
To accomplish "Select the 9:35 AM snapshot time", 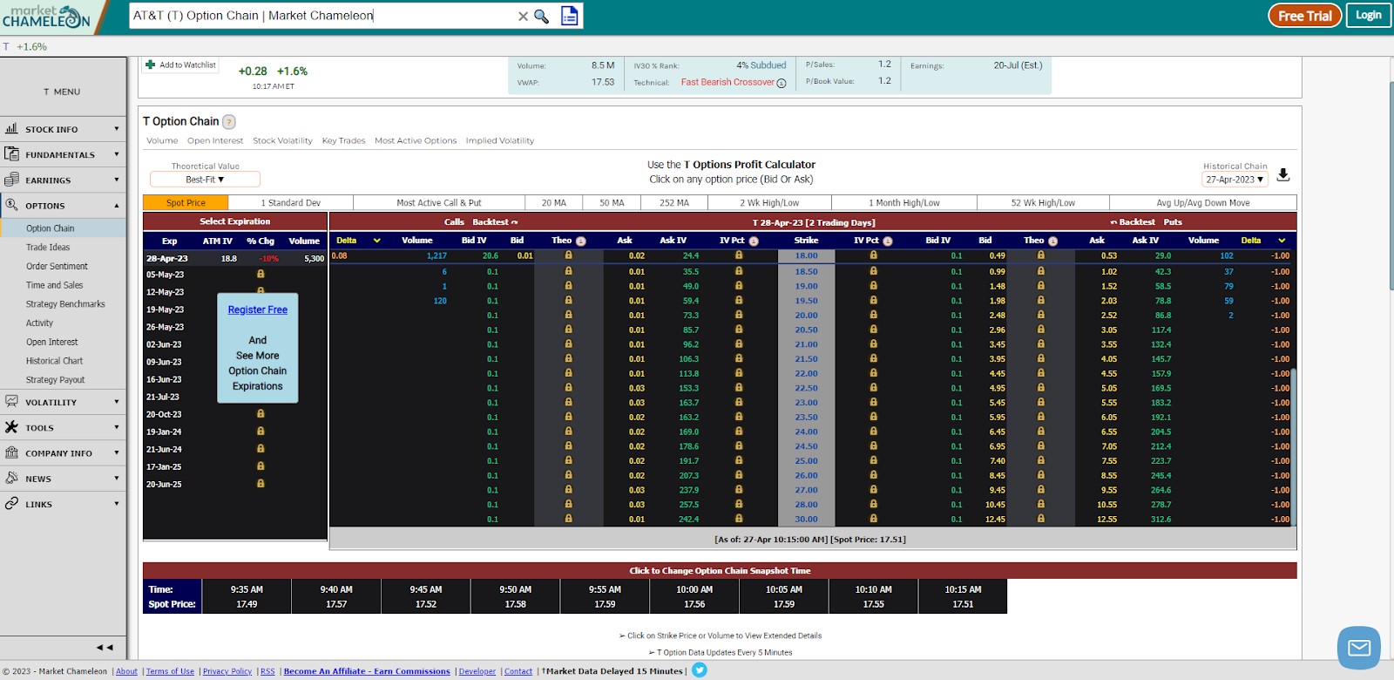I will (x=247, y=596).
